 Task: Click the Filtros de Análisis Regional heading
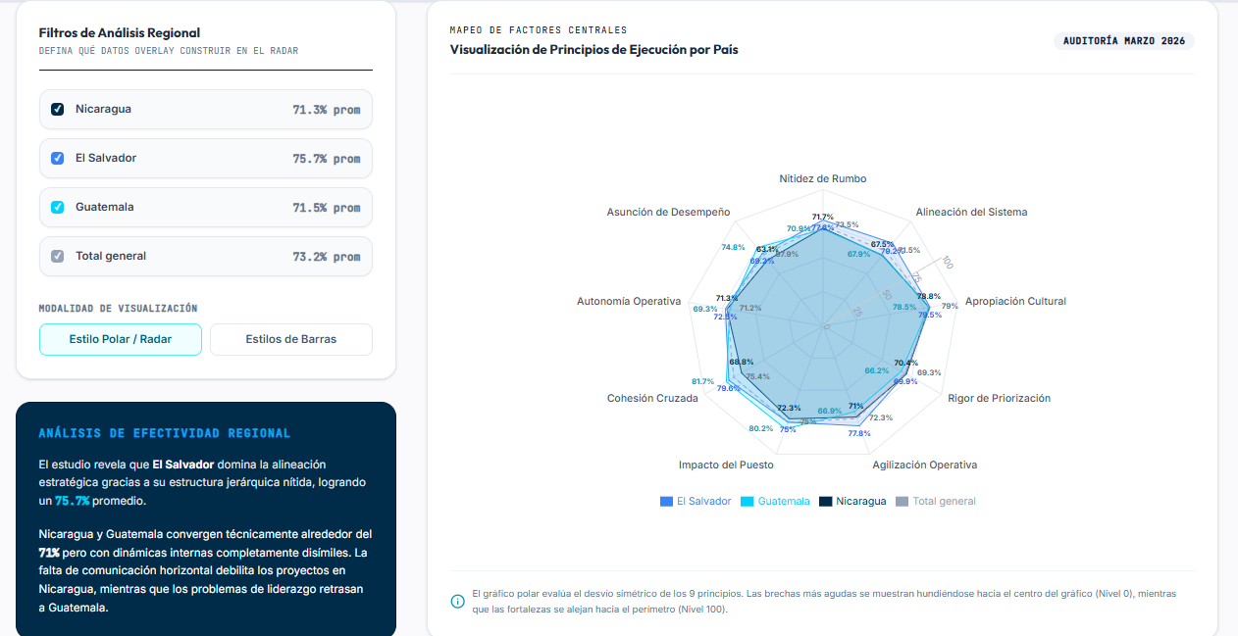tap(120, 32)
